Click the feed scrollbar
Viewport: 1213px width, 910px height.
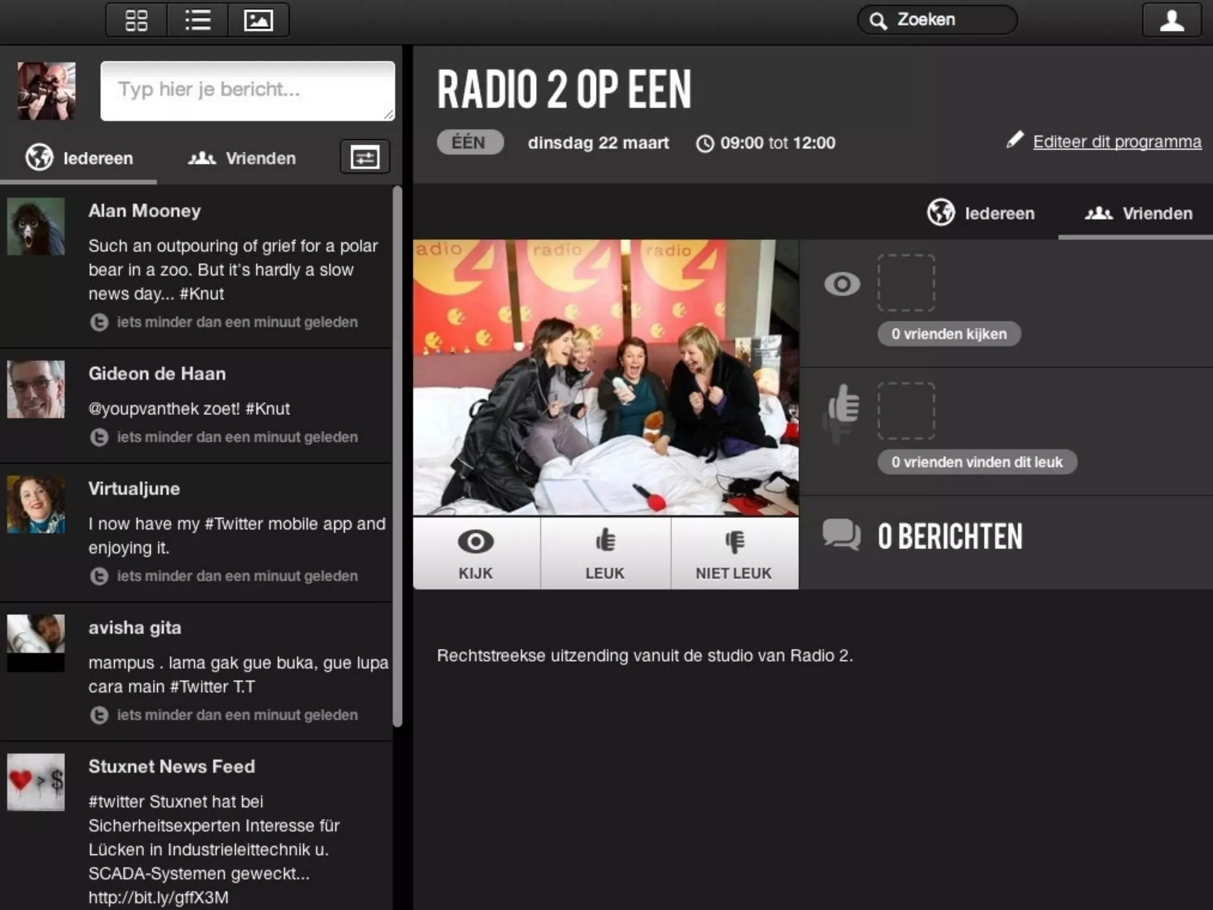pos(397,456)
